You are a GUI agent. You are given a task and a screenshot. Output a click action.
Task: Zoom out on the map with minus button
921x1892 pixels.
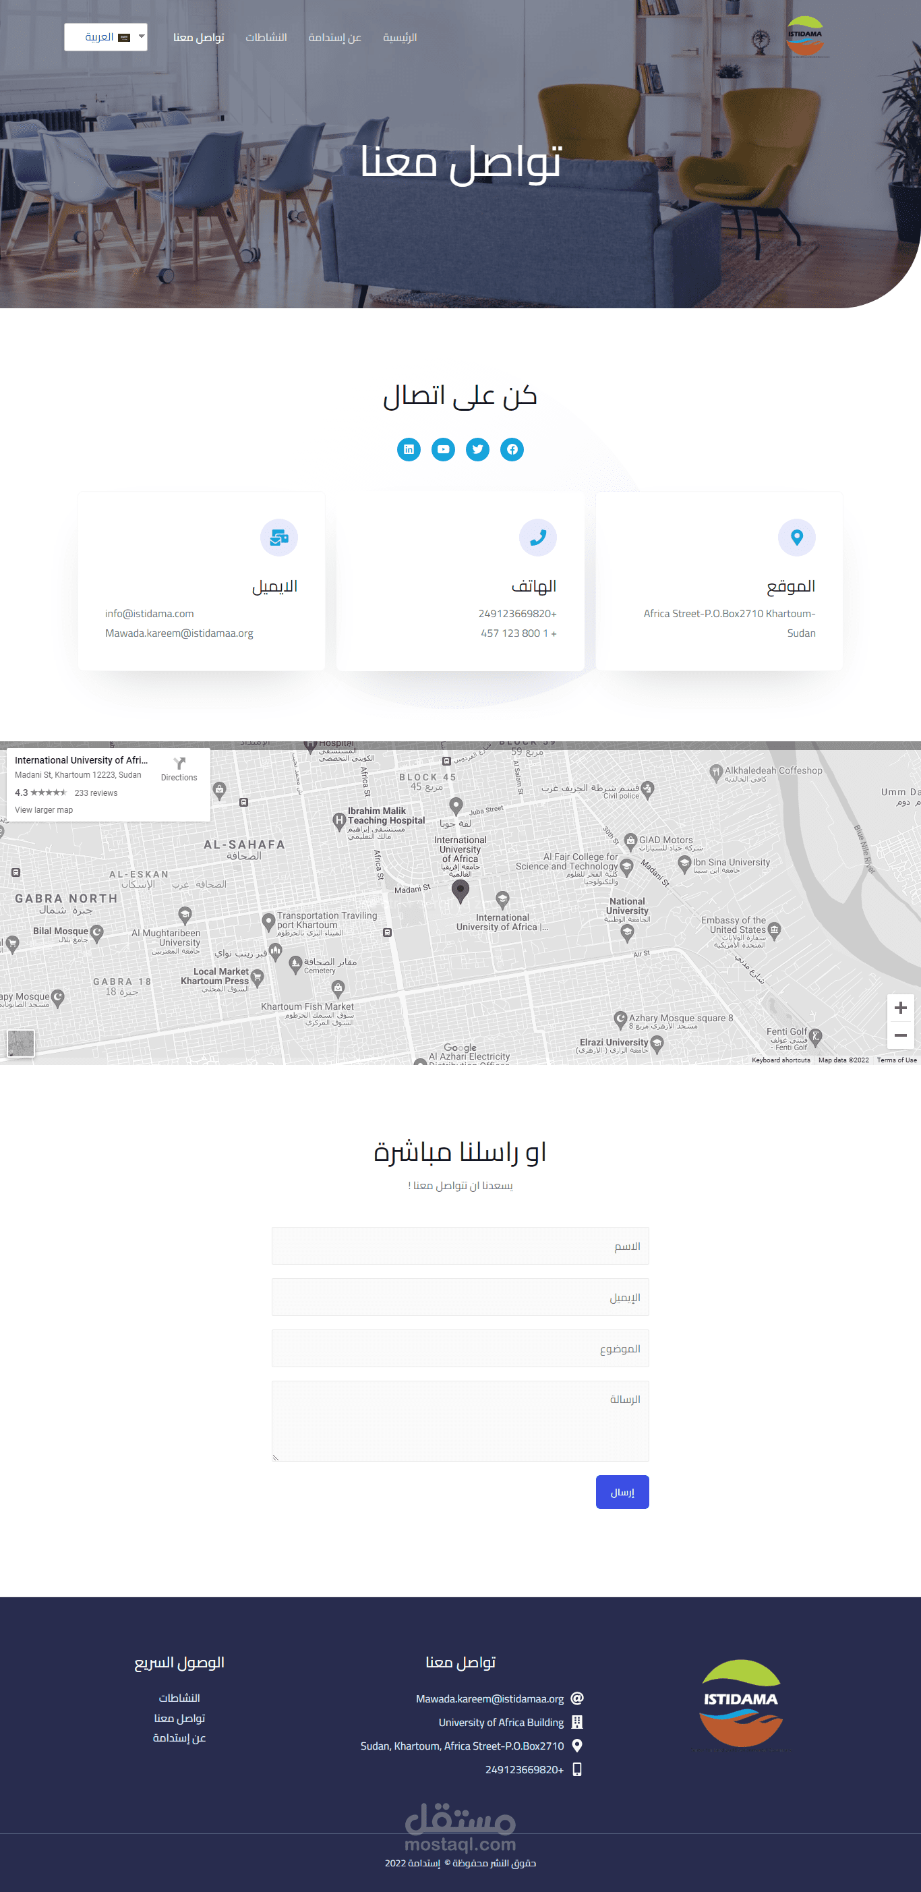pyautogui.click(x=900, y=1035)
